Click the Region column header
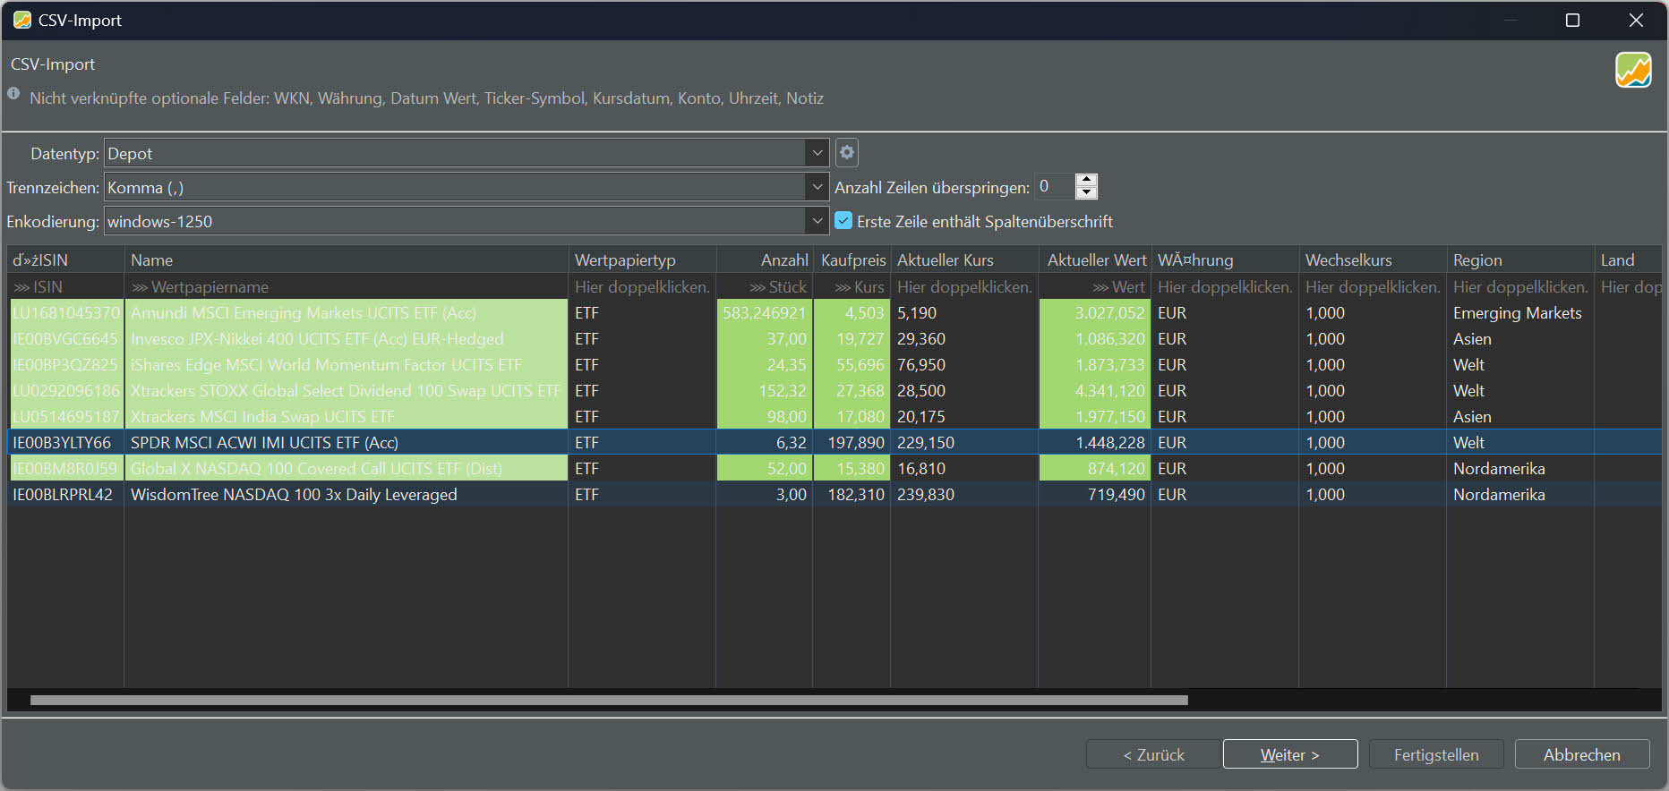Viewport: 1669px width, 791px height. 1519,259
